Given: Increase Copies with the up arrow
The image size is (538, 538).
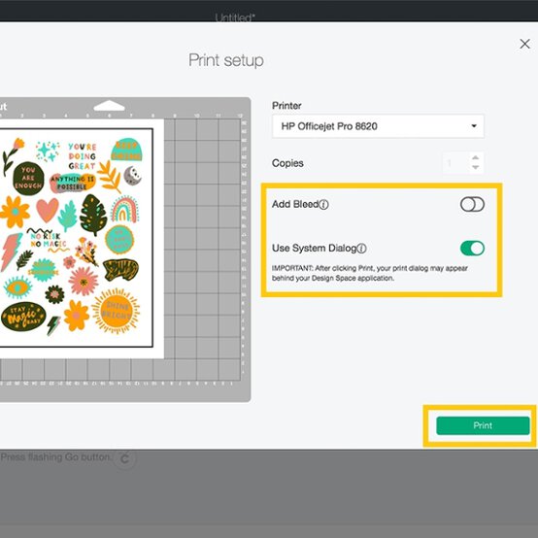Looking at the screenshot, I should (475, 158).
